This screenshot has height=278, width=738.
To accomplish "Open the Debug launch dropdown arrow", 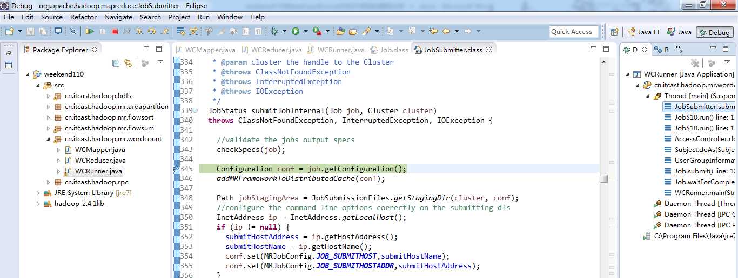I will 284,31.
